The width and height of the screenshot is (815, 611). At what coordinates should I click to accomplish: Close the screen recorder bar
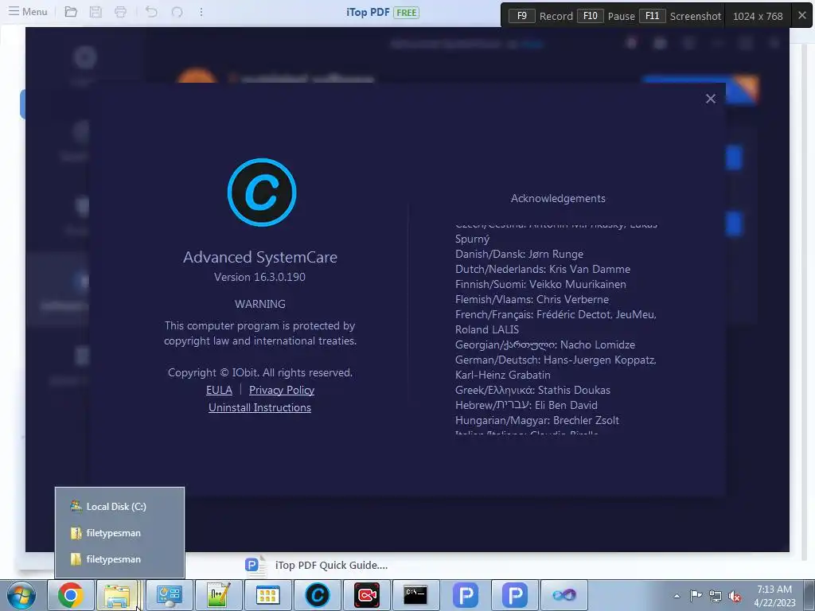click(x=802, y=16)
